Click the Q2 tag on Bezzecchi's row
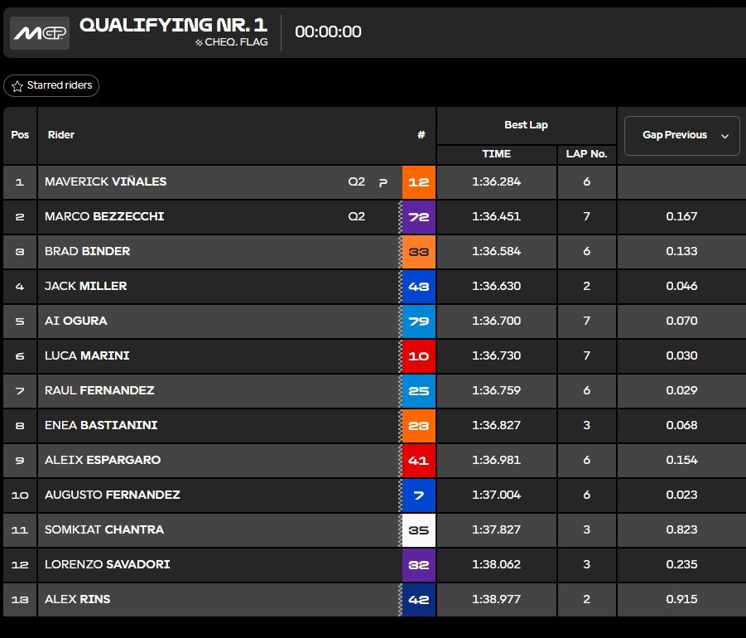The height and width of the screenshot is (638, 746). pos(356,217)
